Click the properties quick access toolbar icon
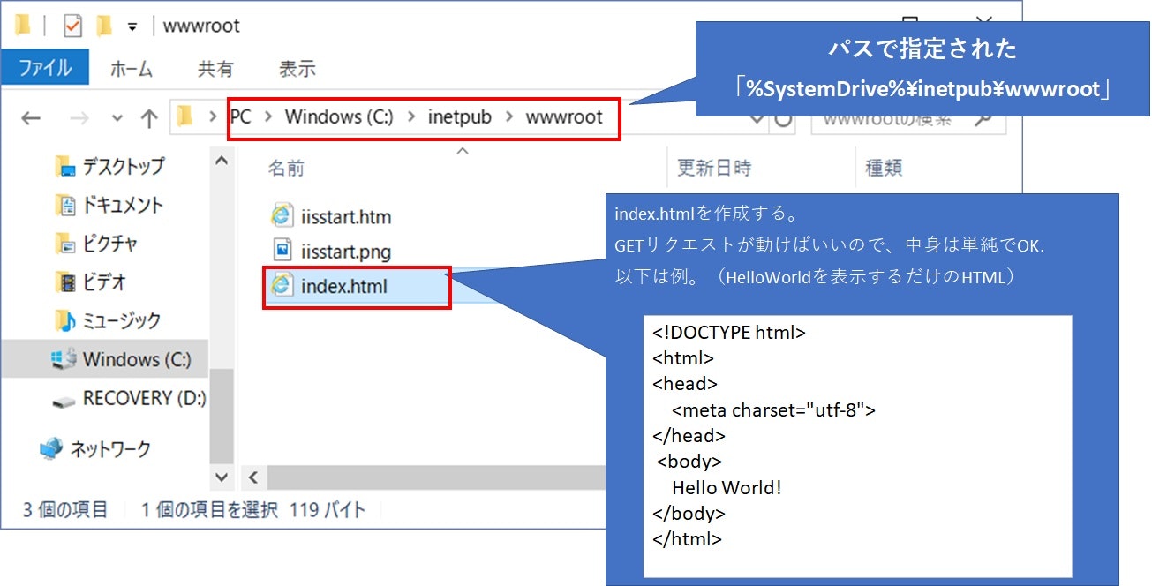The width and height of the screenshot is (1152, 586). click(73, 26)
